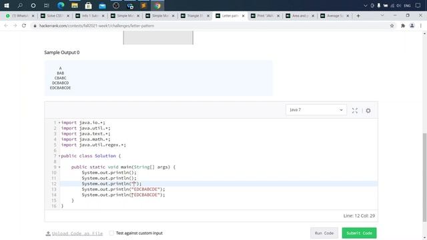Toggle fullscreen code editor
The width and height of the screenshot is (427, 240).
point(354,111)
